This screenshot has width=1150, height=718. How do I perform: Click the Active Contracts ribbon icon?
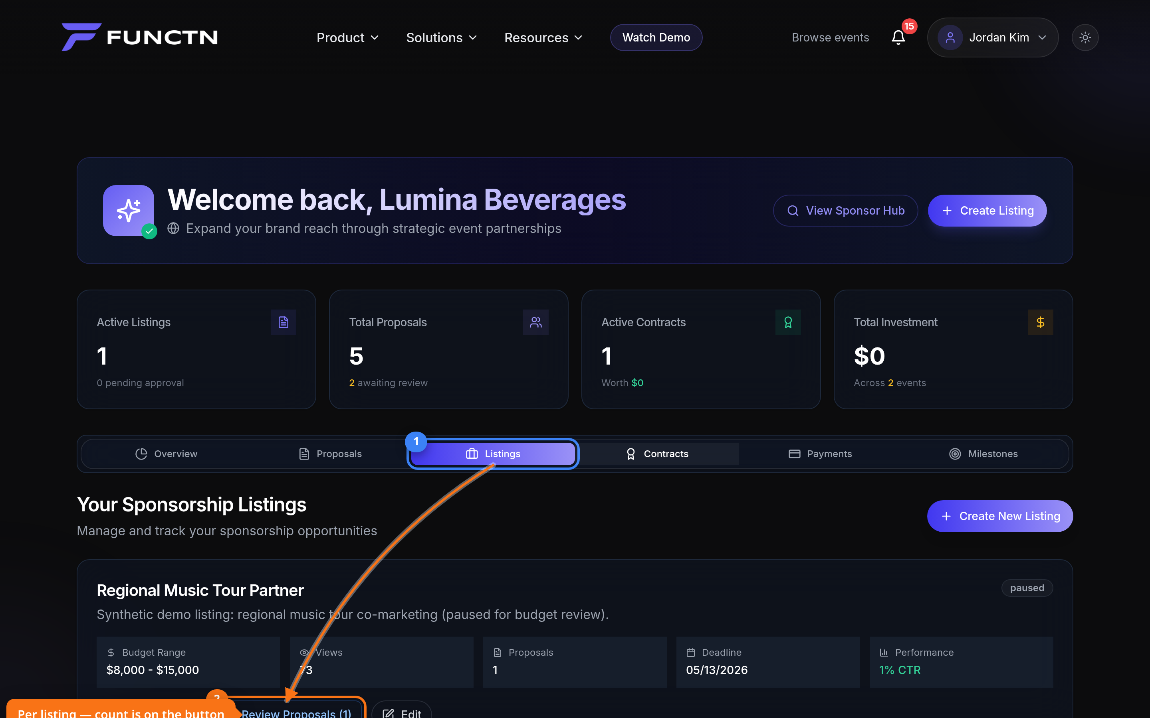788,322
